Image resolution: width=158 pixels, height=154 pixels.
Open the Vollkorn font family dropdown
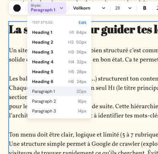click(89, 8)
